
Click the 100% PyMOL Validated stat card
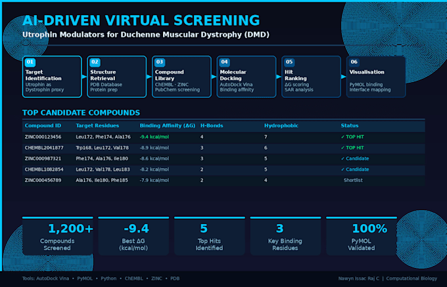pos(362,236)
